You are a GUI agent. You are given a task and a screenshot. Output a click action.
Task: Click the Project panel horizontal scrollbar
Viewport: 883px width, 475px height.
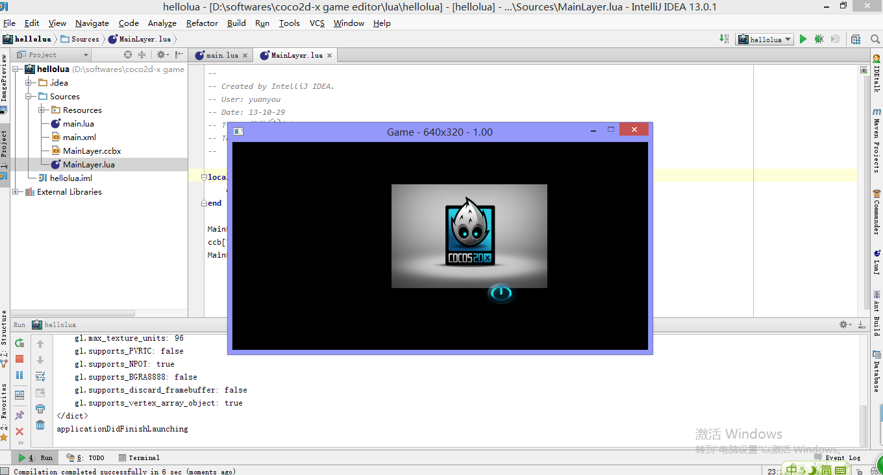point(73,313)
